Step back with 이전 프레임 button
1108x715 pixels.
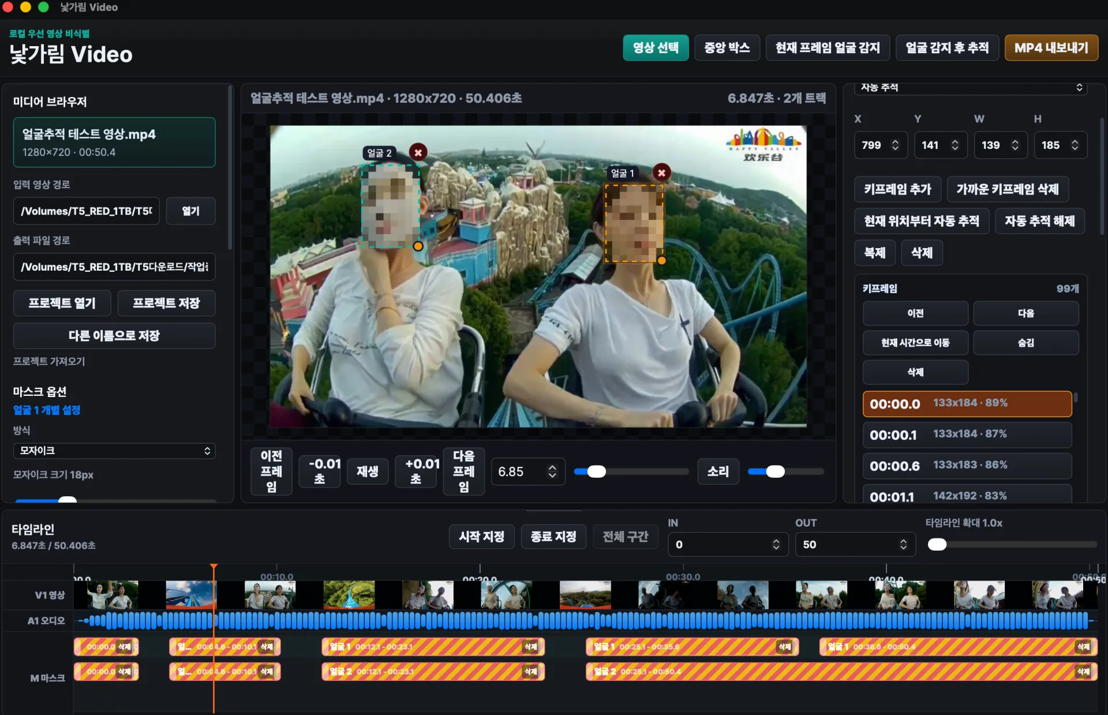271,471
